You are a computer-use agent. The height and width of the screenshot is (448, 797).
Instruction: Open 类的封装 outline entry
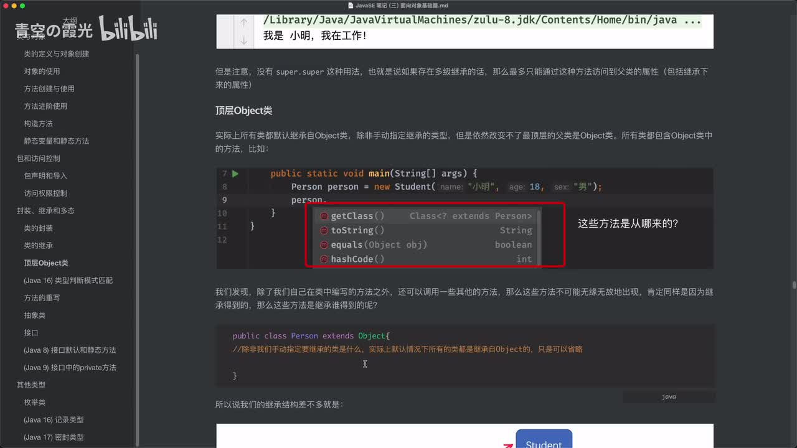click(39, 228)
